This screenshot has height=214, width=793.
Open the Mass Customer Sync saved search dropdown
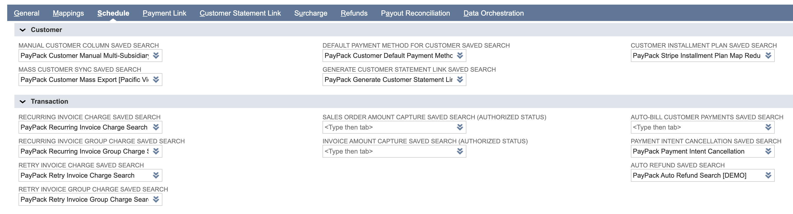click(156, 80)
